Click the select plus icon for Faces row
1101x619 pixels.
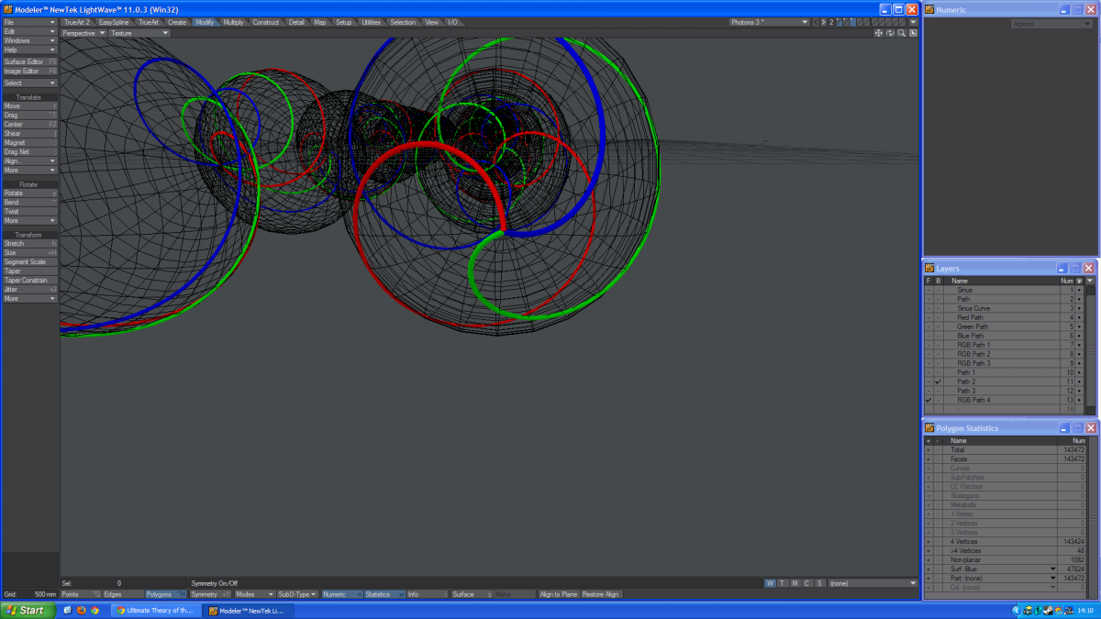tap(928, 459)
